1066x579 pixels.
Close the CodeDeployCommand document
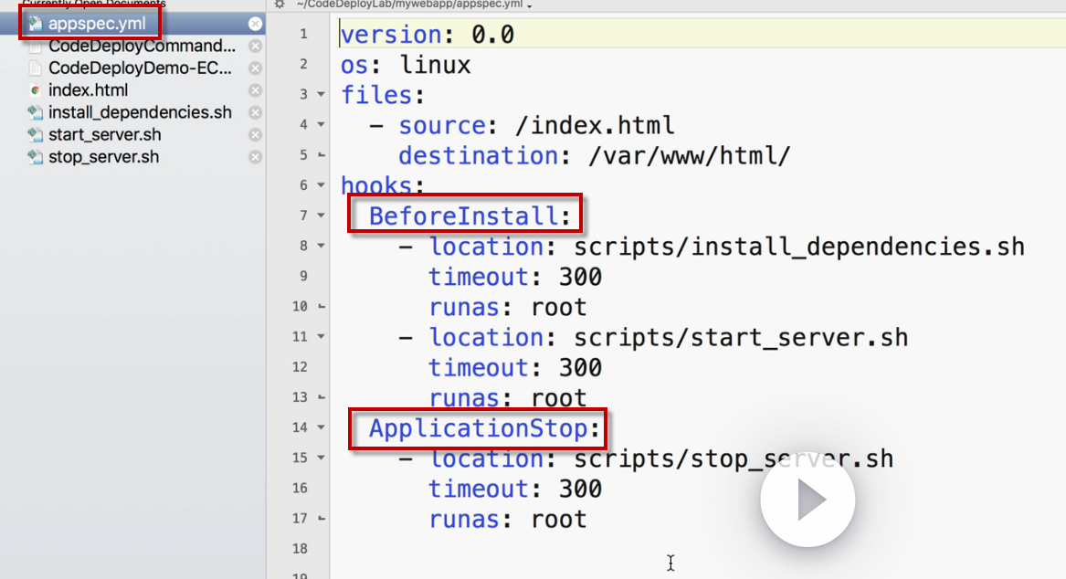point(255,47)
